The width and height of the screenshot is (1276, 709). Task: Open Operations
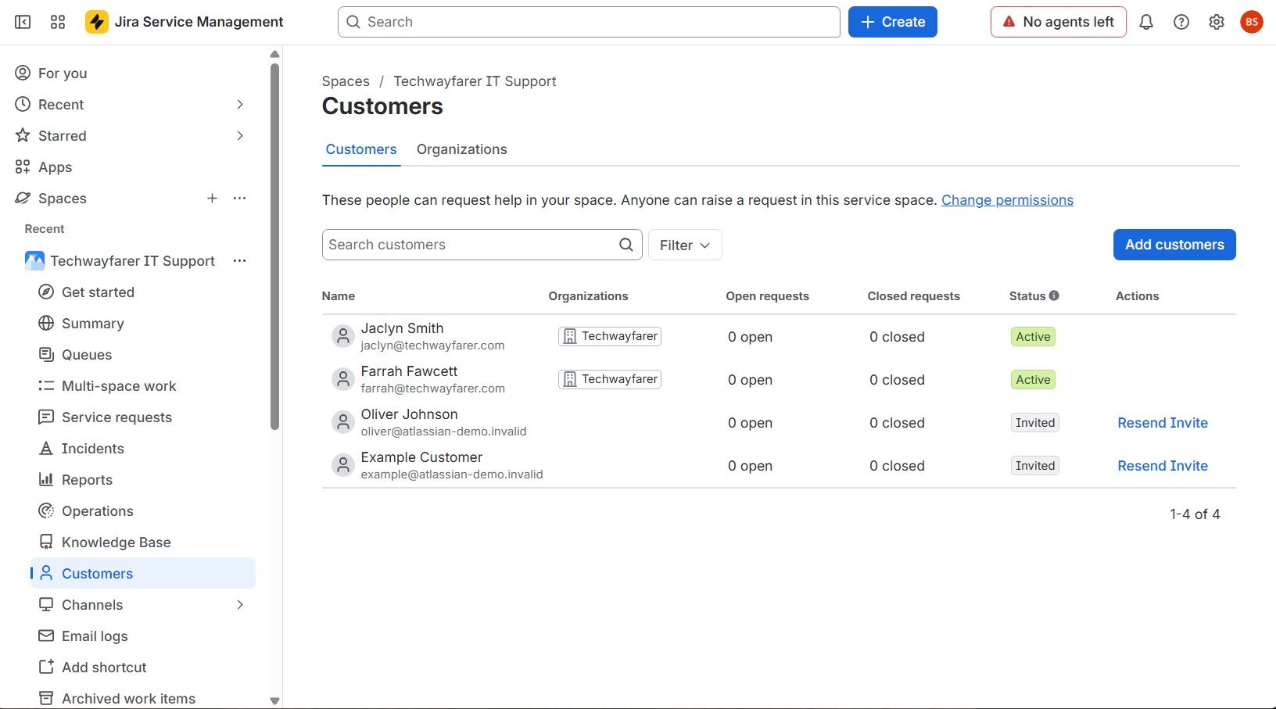(143, 511)
